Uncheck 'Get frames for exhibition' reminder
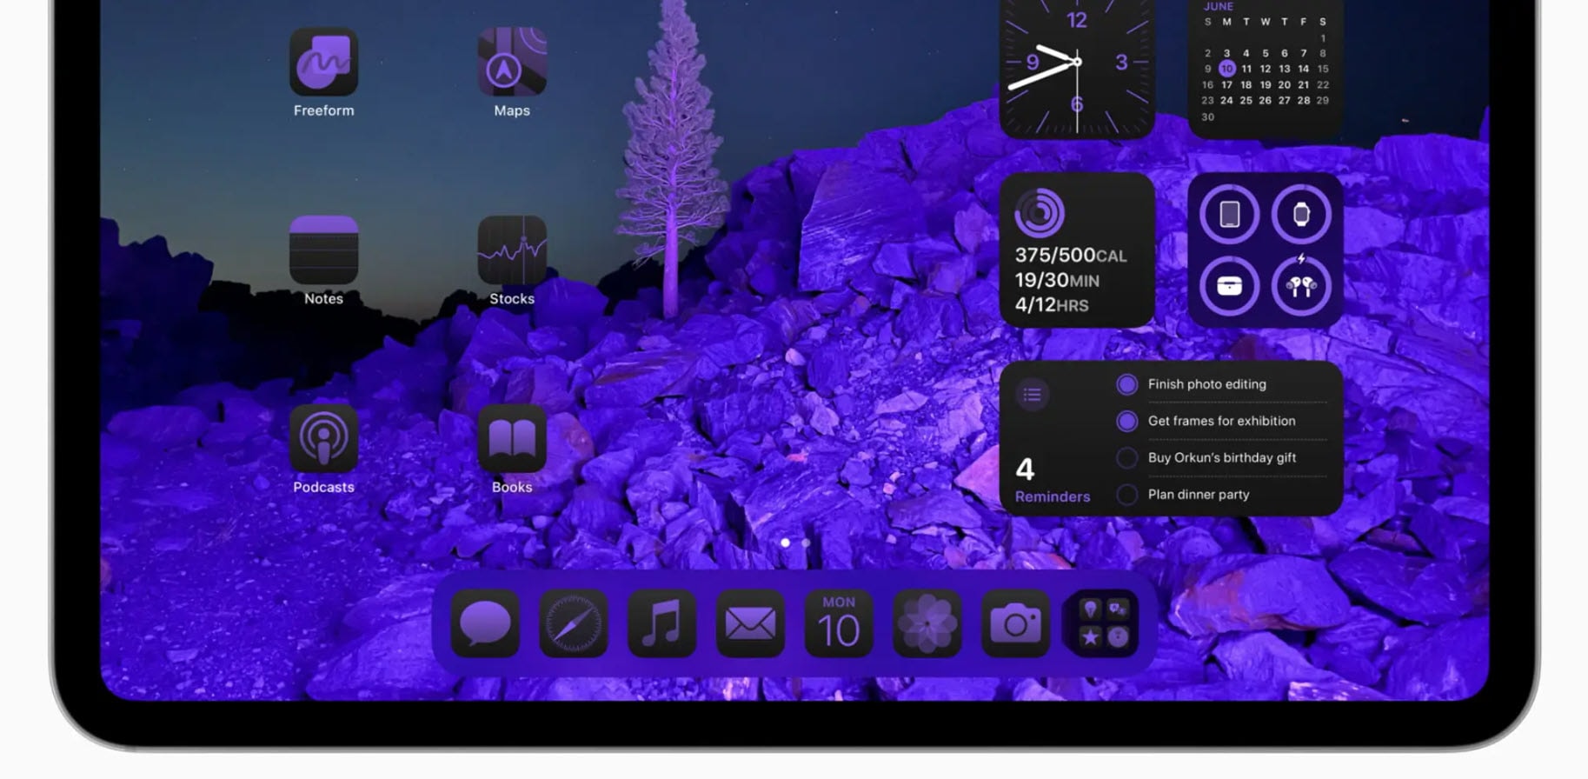Screen dimensions: 1588x779 pos(1126,421)
